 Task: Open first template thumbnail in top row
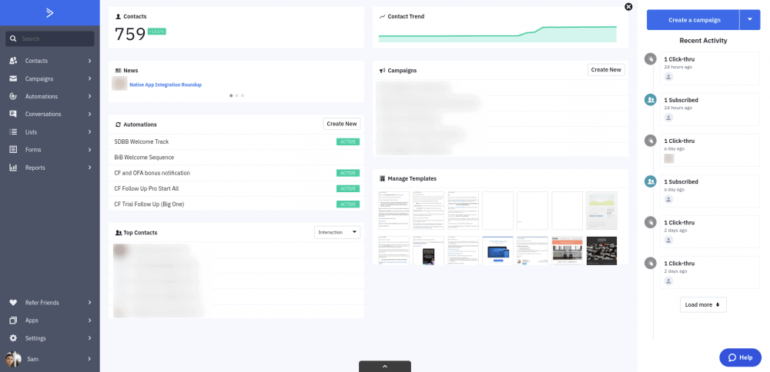tap(393, 211)
